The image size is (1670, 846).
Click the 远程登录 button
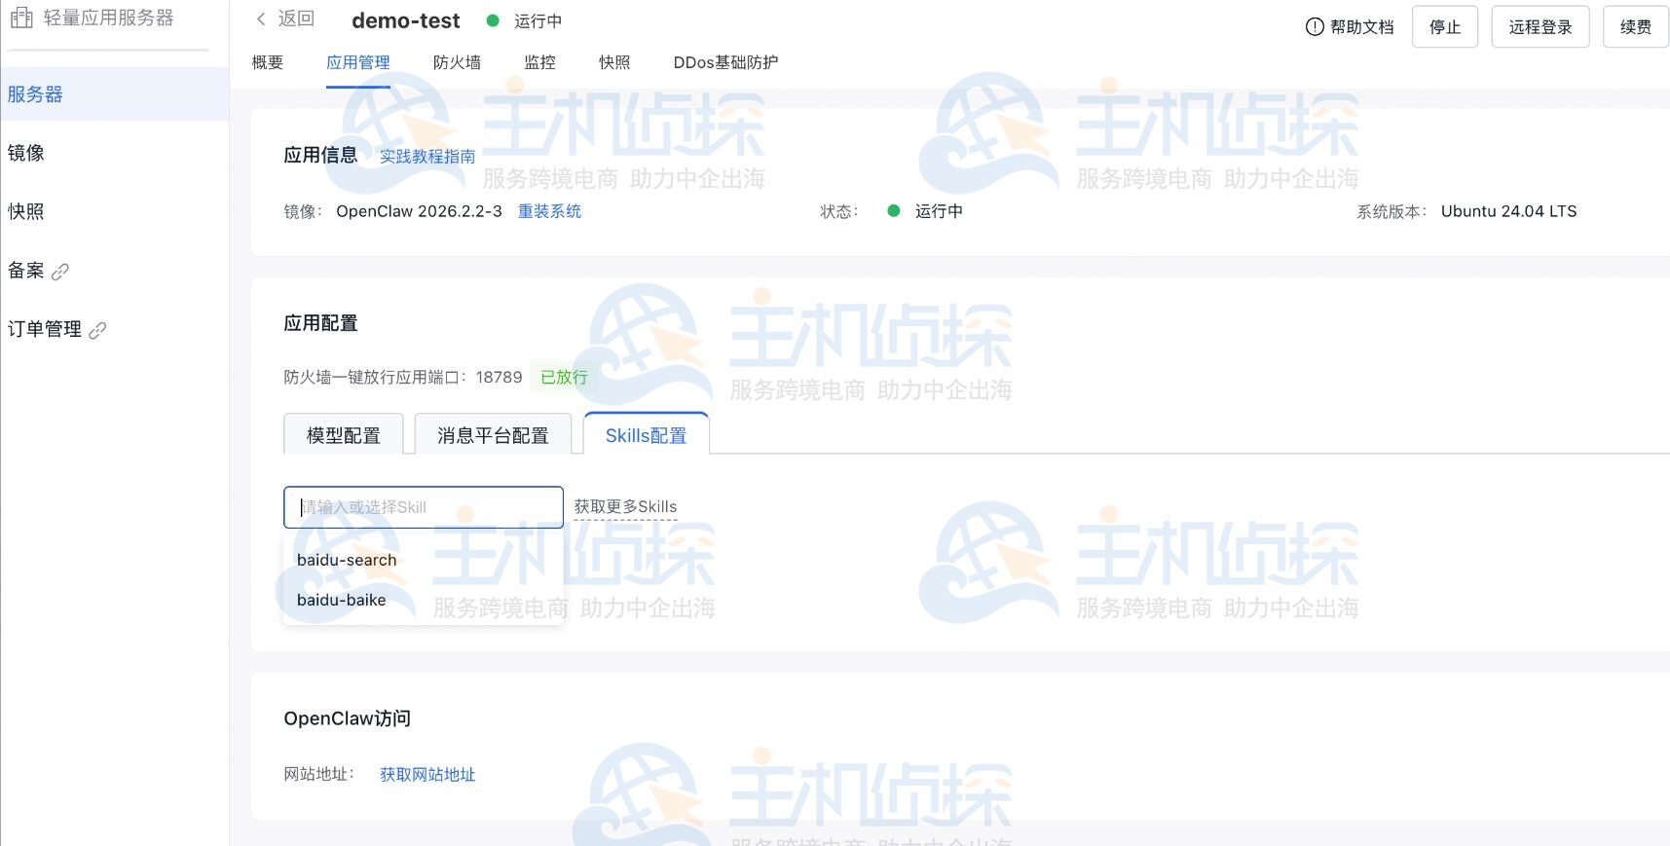[x=1540, y=27]
